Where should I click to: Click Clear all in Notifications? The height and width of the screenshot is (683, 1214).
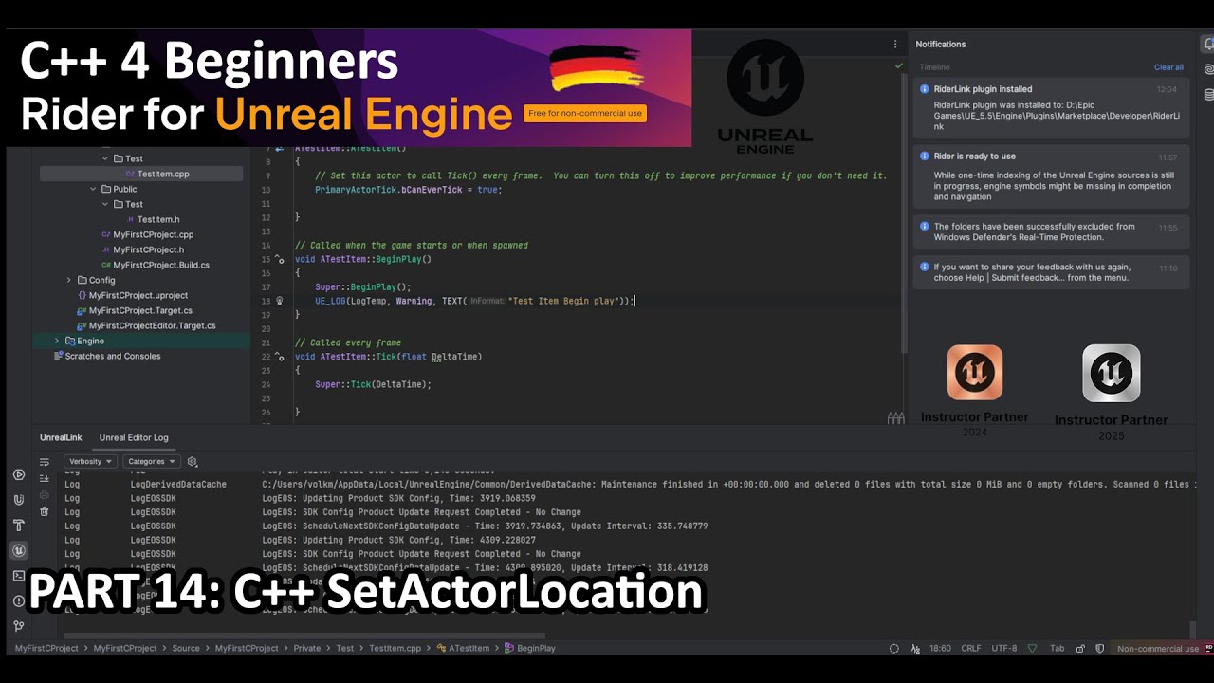(1168, 67)
